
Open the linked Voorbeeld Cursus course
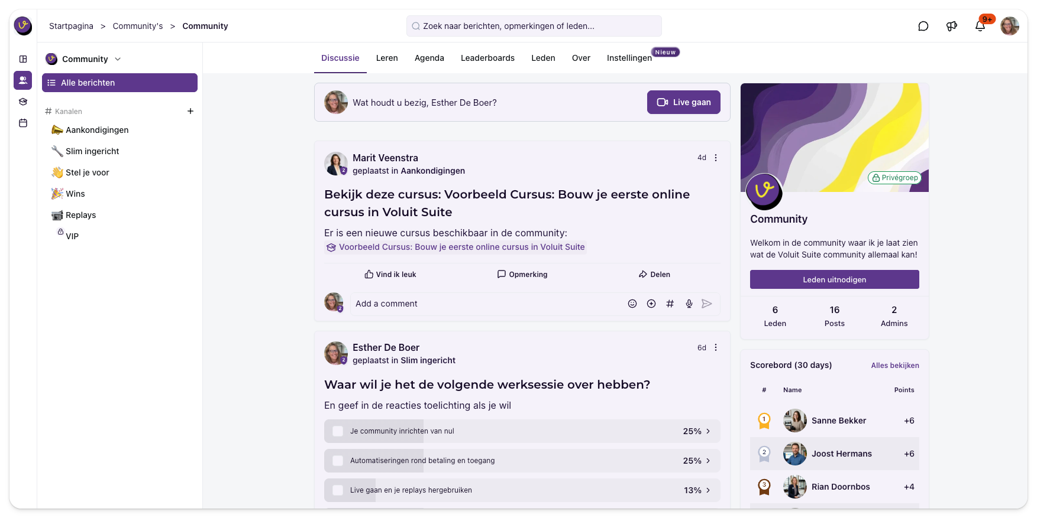[455, 247]
